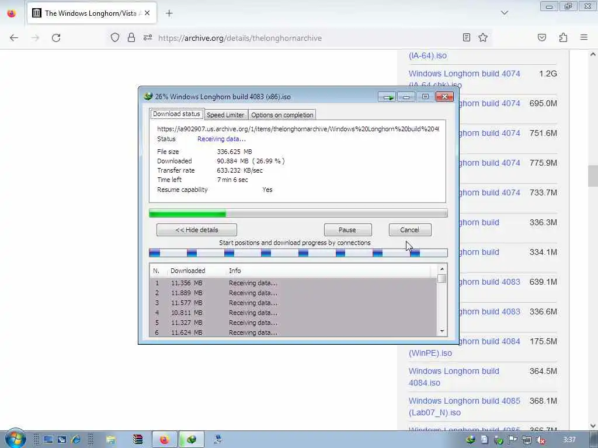The height and width of the screenshot is (448, 598).
Task: Click the tracking protection shield icon
Action: pyautogui.click(x=115, y=37)
